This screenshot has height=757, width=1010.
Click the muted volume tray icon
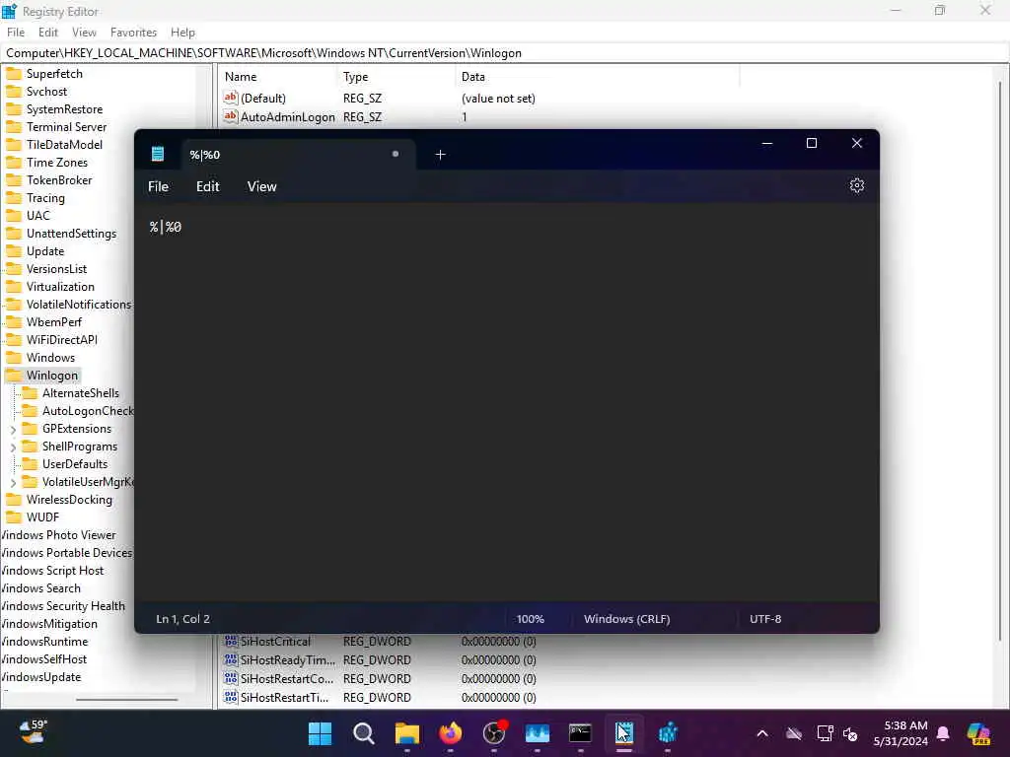click(850, 733)
